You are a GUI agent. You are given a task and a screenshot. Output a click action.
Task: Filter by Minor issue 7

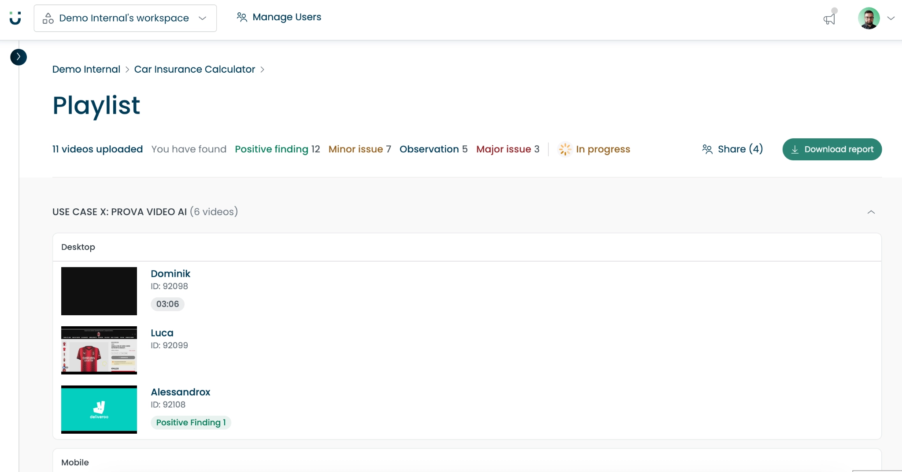pos(359,149)
